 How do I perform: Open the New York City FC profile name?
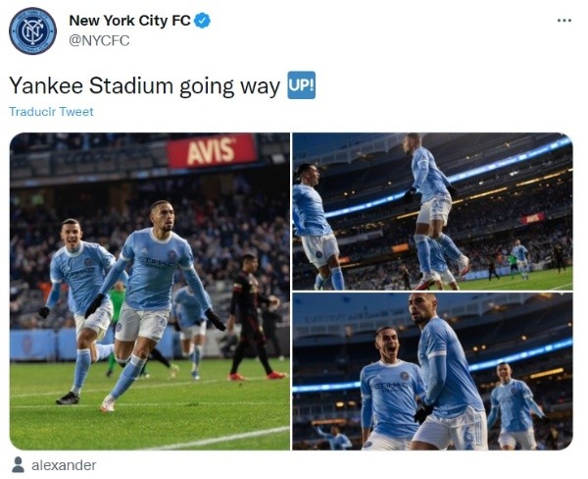[x=129, y=21]
